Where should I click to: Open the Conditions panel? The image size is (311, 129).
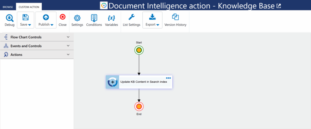tap(94, 18)
